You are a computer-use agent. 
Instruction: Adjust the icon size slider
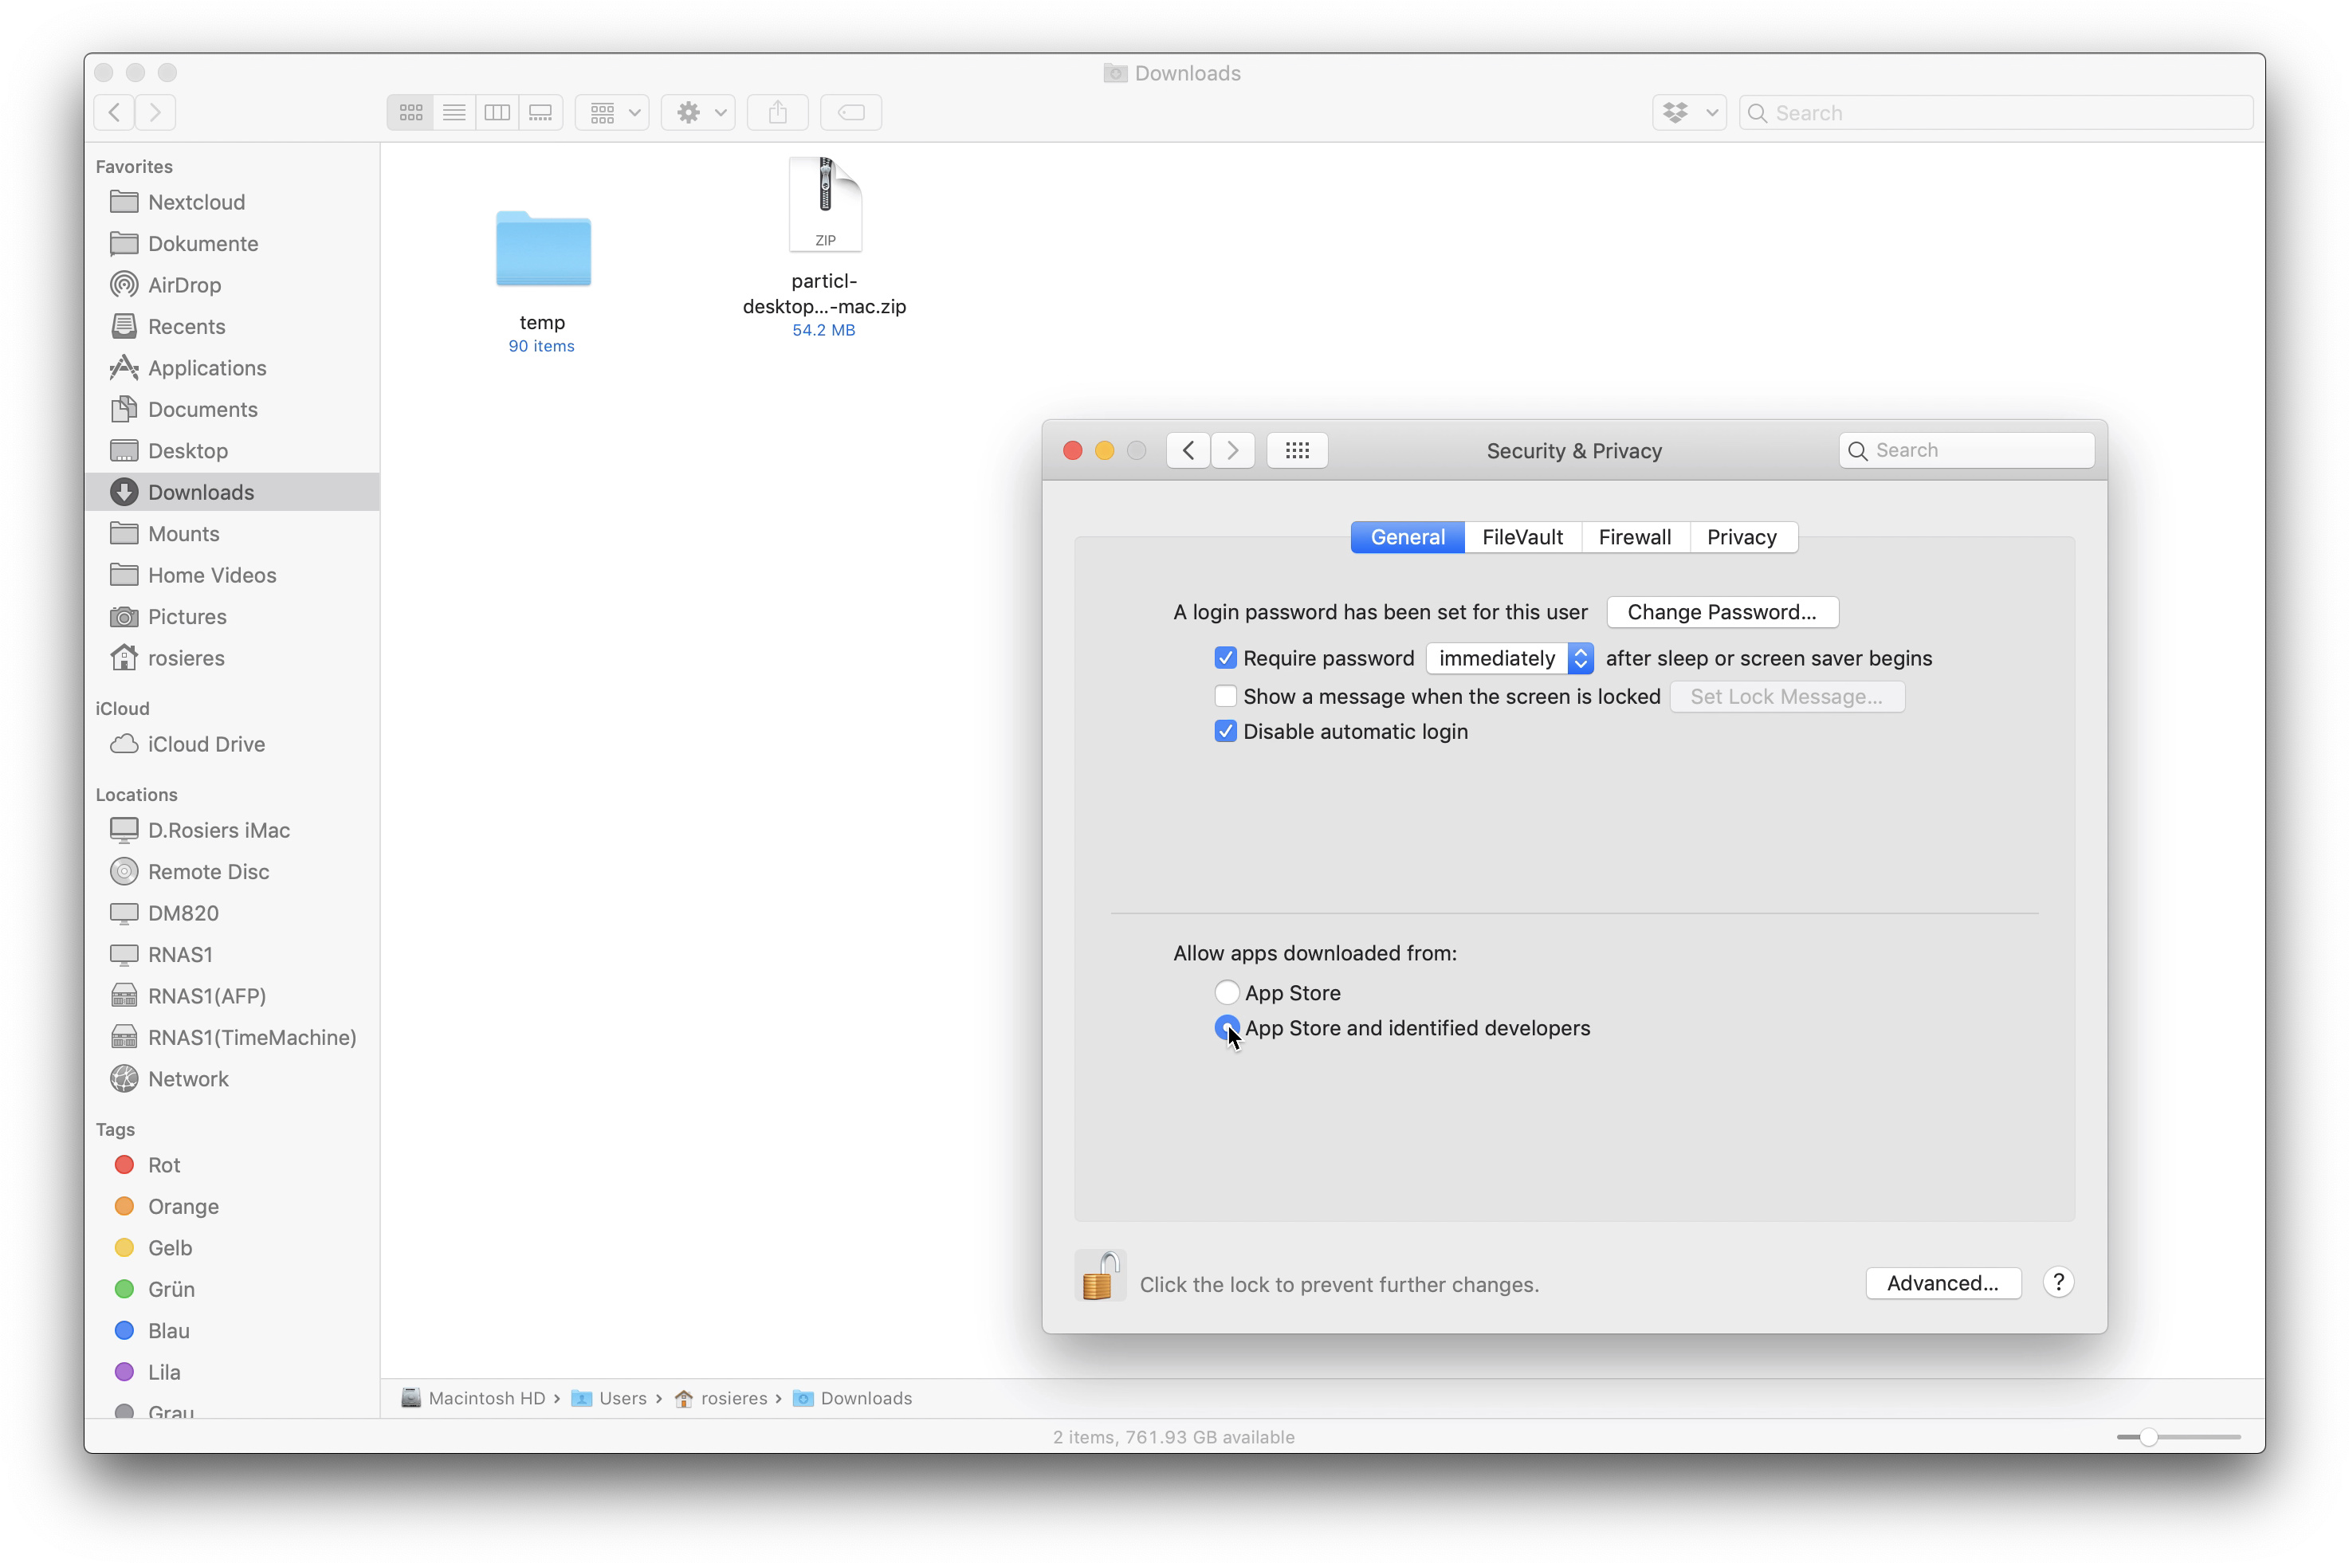pyautogui.click(x=2149, y=1436)
